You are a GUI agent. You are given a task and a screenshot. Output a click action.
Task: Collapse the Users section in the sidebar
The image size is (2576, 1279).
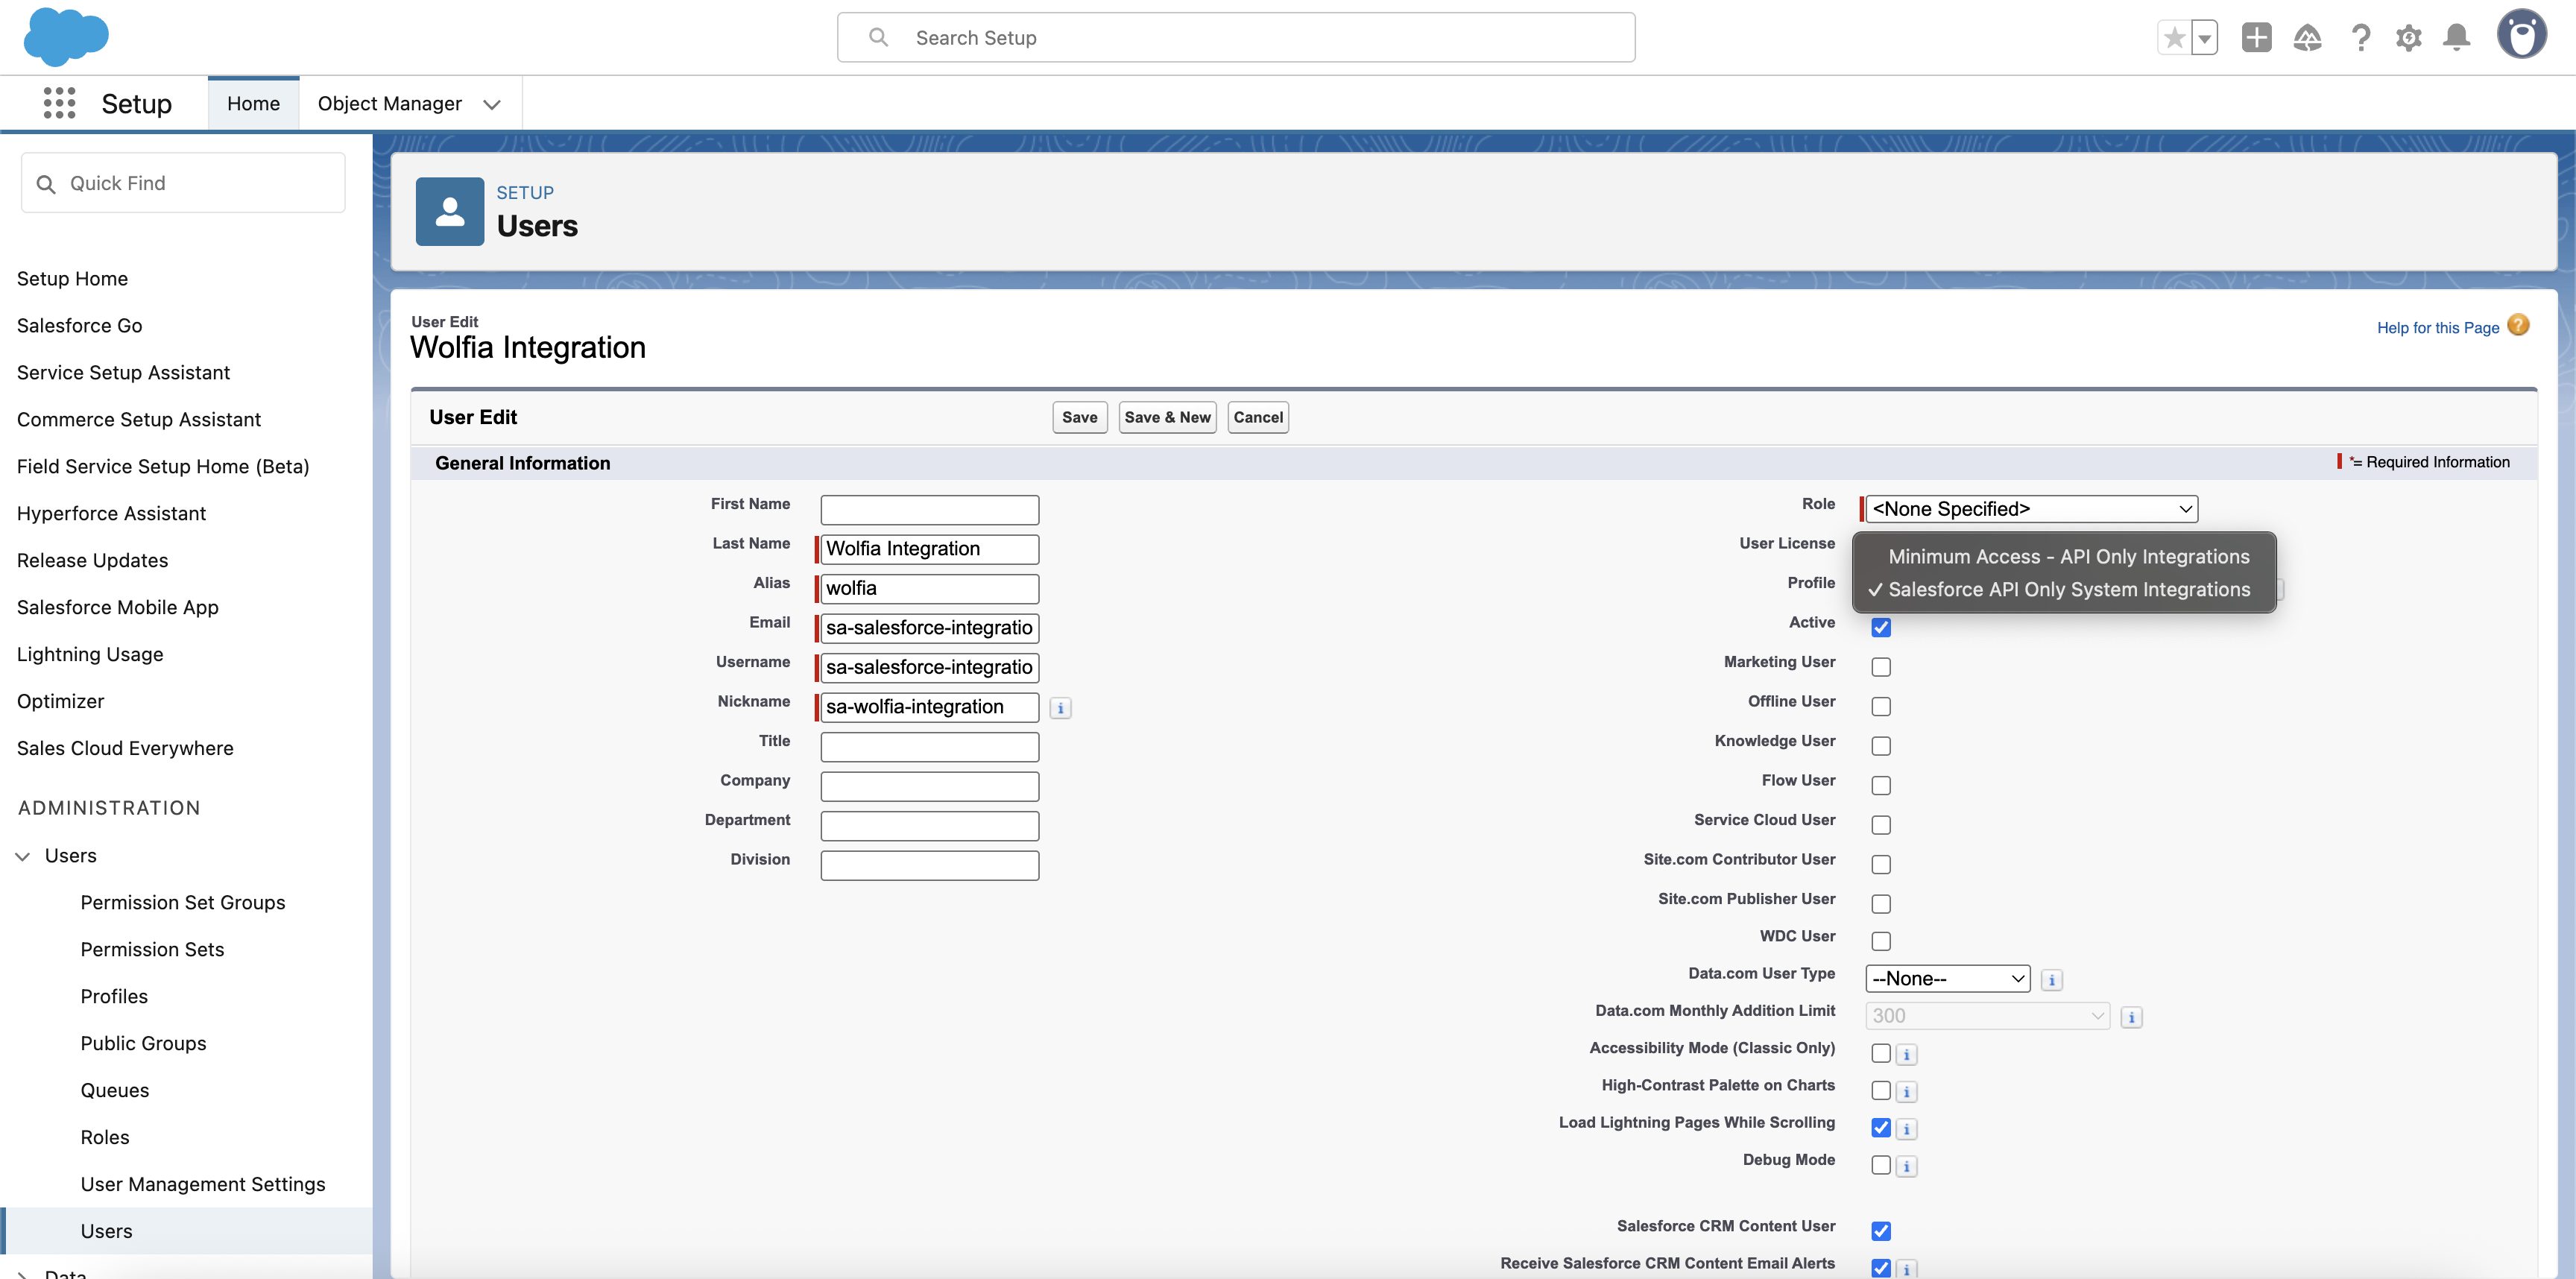pos(23,855)
